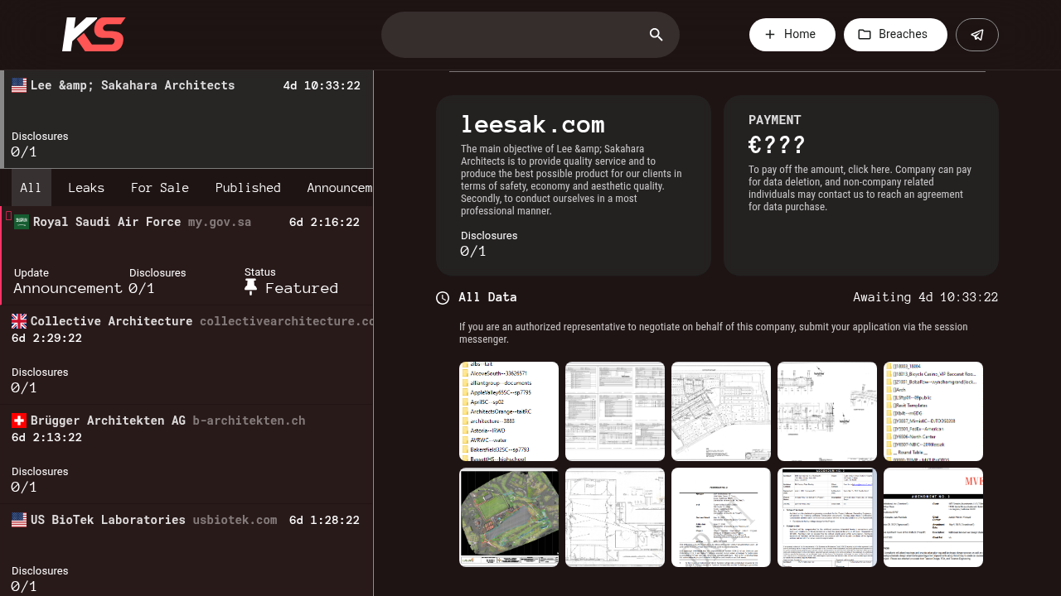The height and width of the screenshot is (596, 1061).
Task: Select the All tab
Action: pyautogui.click(x=31, y=188)
